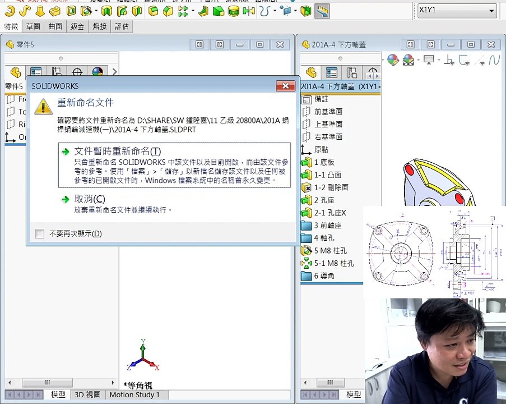Click the drawing reference thumbnail
The image size is (506, 404).
[x=434, y=252]
